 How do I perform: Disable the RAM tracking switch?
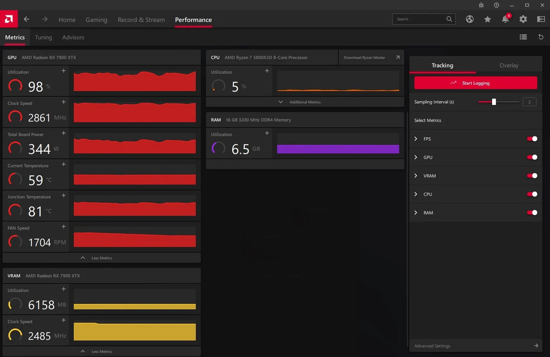pyautogui.click(x=532, y=213)
